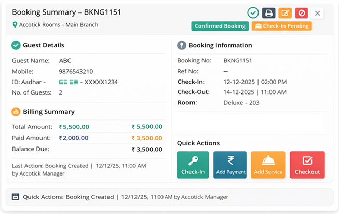The width and height of the screenshot is (339, 214).
Task: Click the Booking Information icon
Action: click(181, 45)
